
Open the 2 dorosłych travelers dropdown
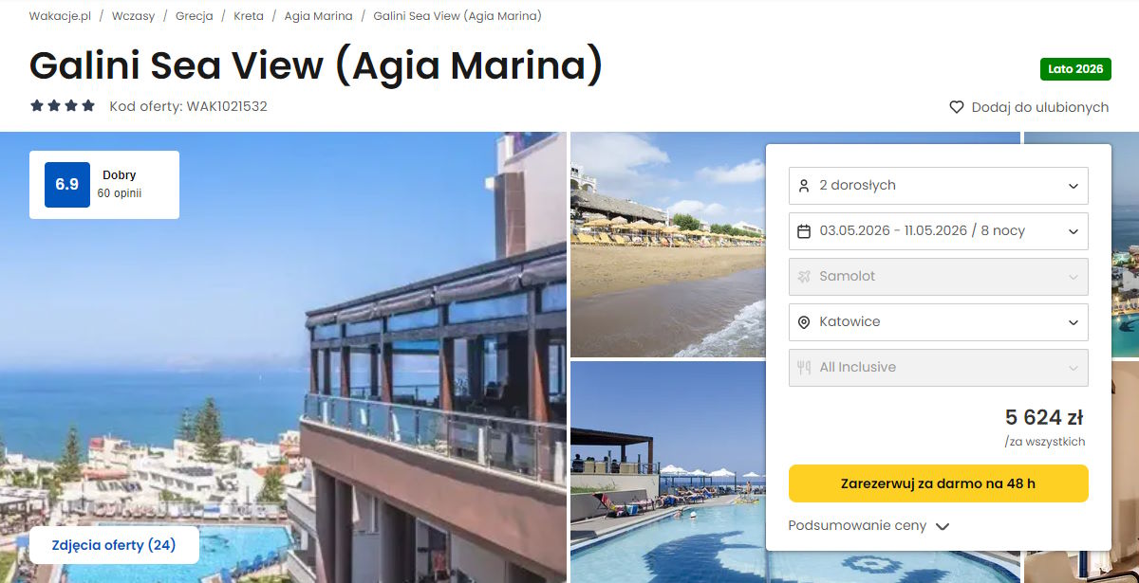click(939, 186)
